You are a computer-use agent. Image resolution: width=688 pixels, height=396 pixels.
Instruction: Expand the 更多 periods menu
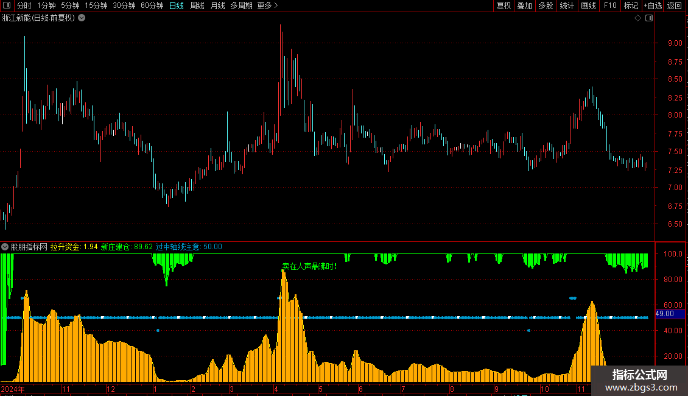point(267,5)
